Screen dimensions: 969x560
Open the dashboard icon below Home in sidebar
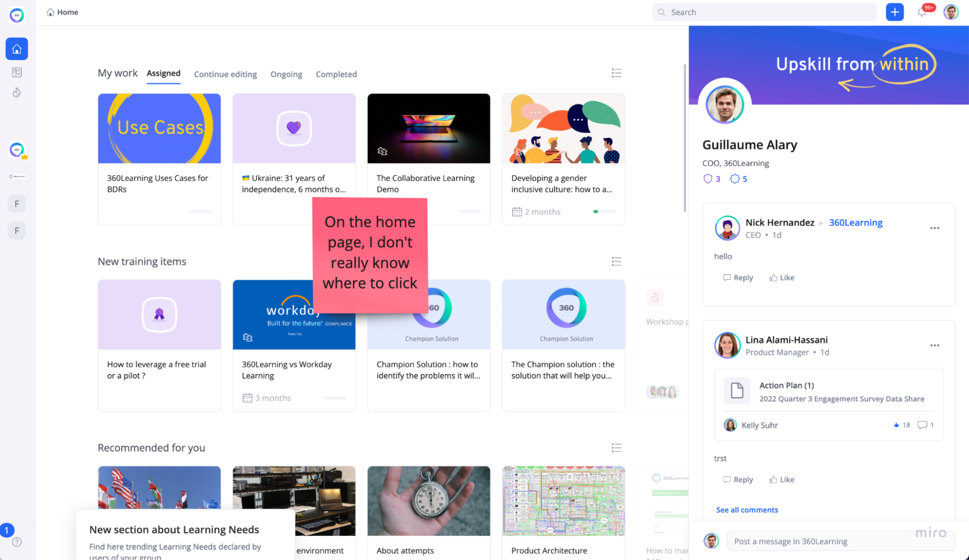pos(16,72)
